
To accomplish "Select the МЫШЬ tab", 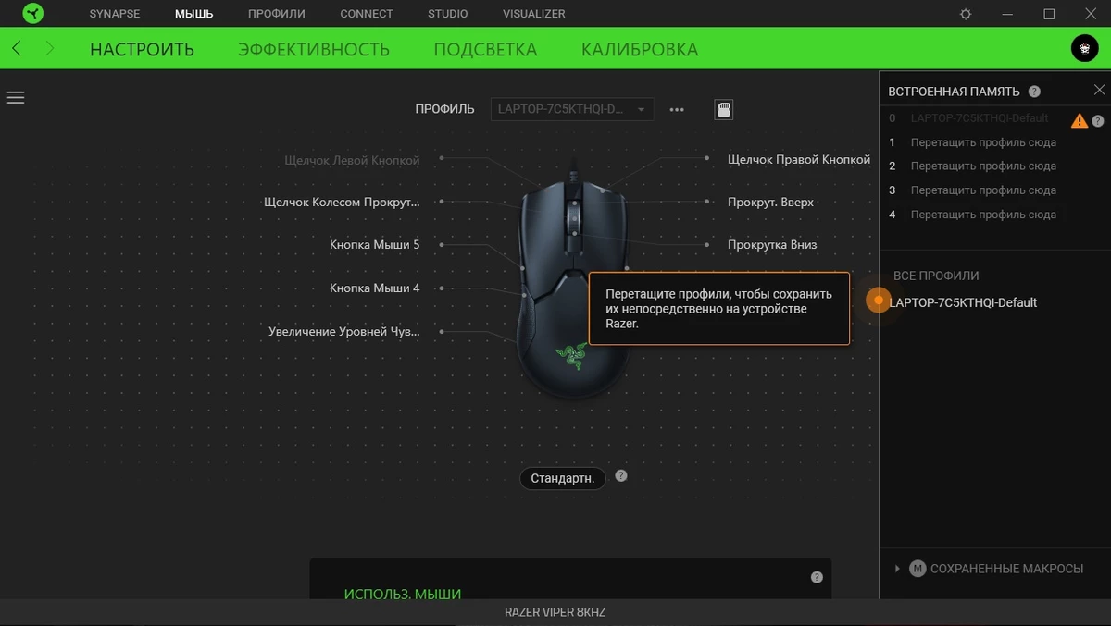I will click(194, 14).
